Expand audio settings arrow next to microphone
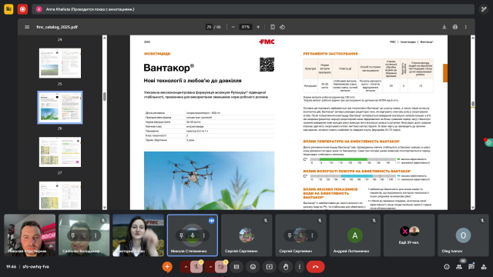The height and width of the screenshot is (277, 493). [186, 267]
